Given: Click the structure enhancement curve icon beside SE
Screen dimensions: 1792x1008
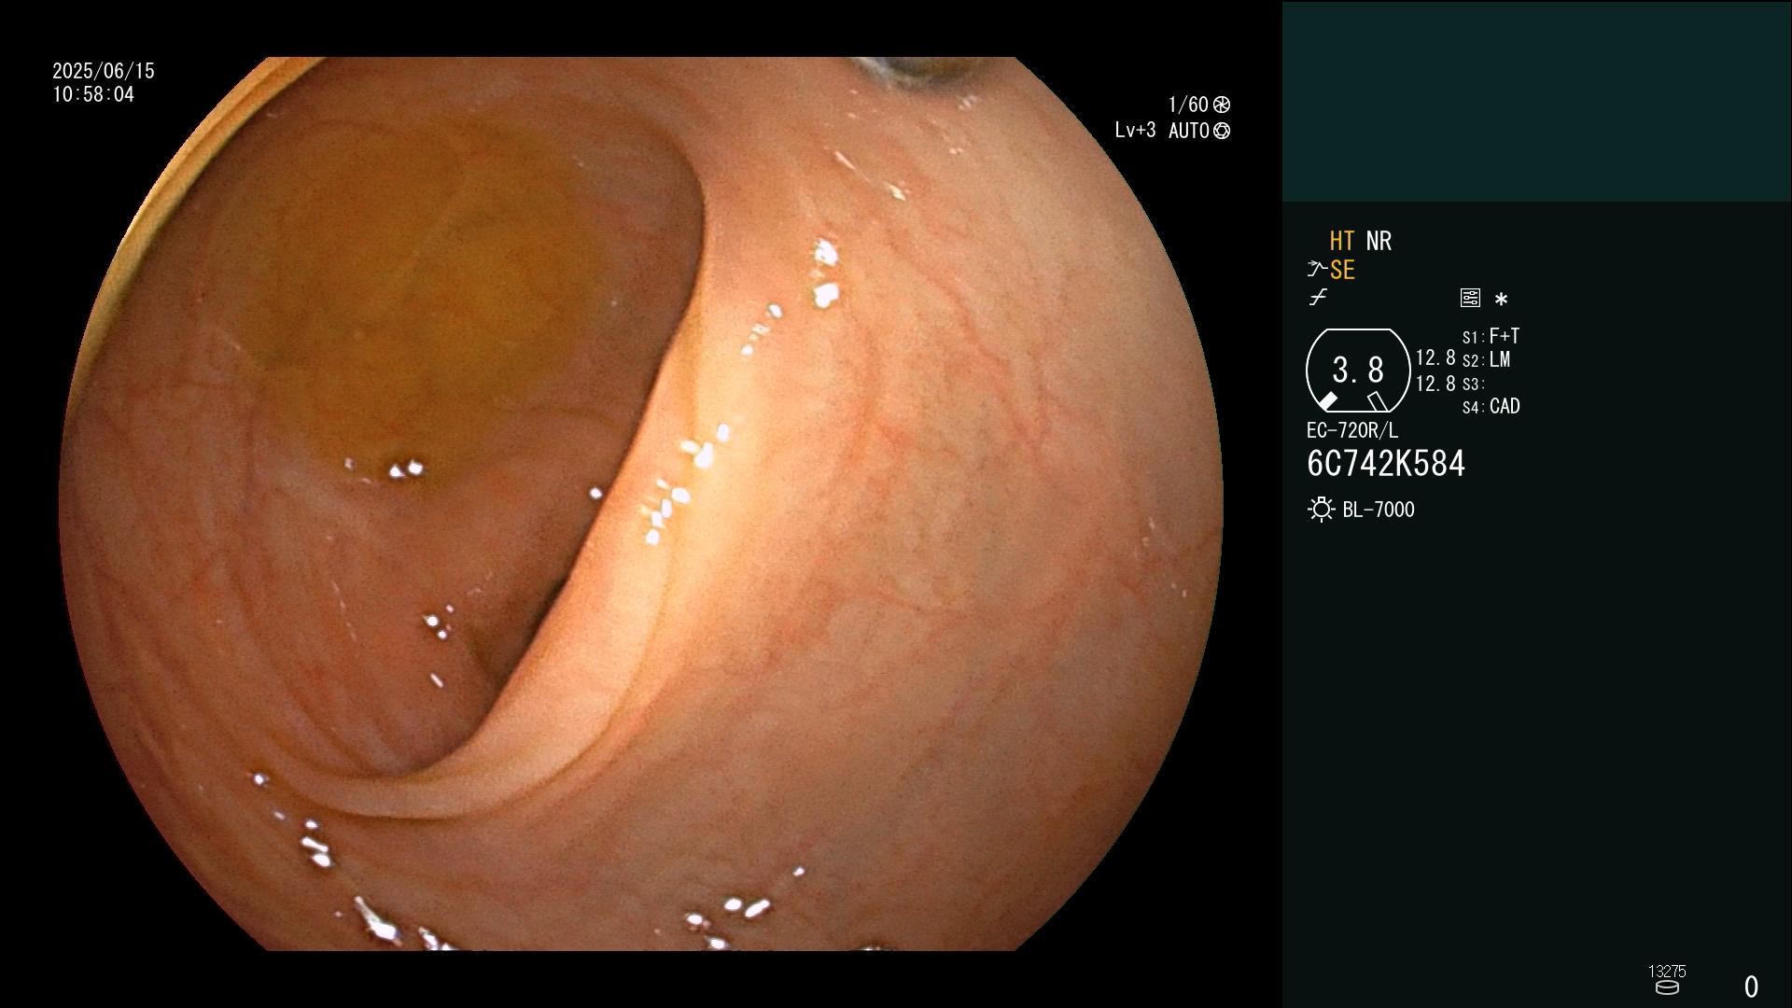Looking at the screenshot, I should point(1317,270).
